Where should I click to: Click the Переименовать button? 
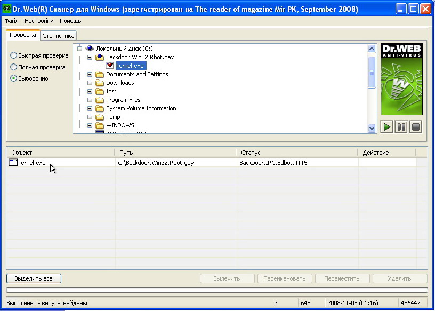coord(285,278)
